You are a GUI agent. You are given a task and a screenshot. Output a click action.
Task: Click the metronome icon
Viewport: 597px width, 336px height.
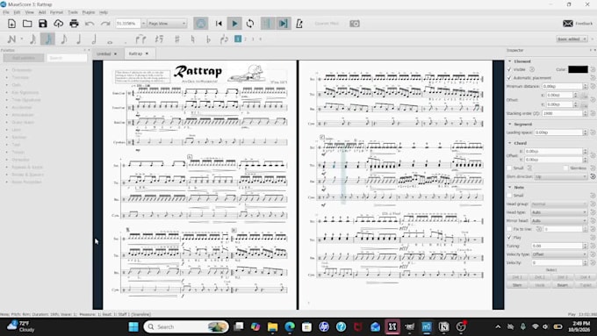299,24
